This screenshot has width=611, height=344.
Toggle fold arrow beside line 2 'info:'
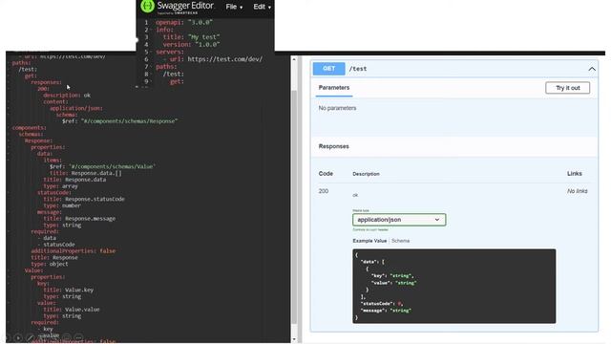point(152,30)
